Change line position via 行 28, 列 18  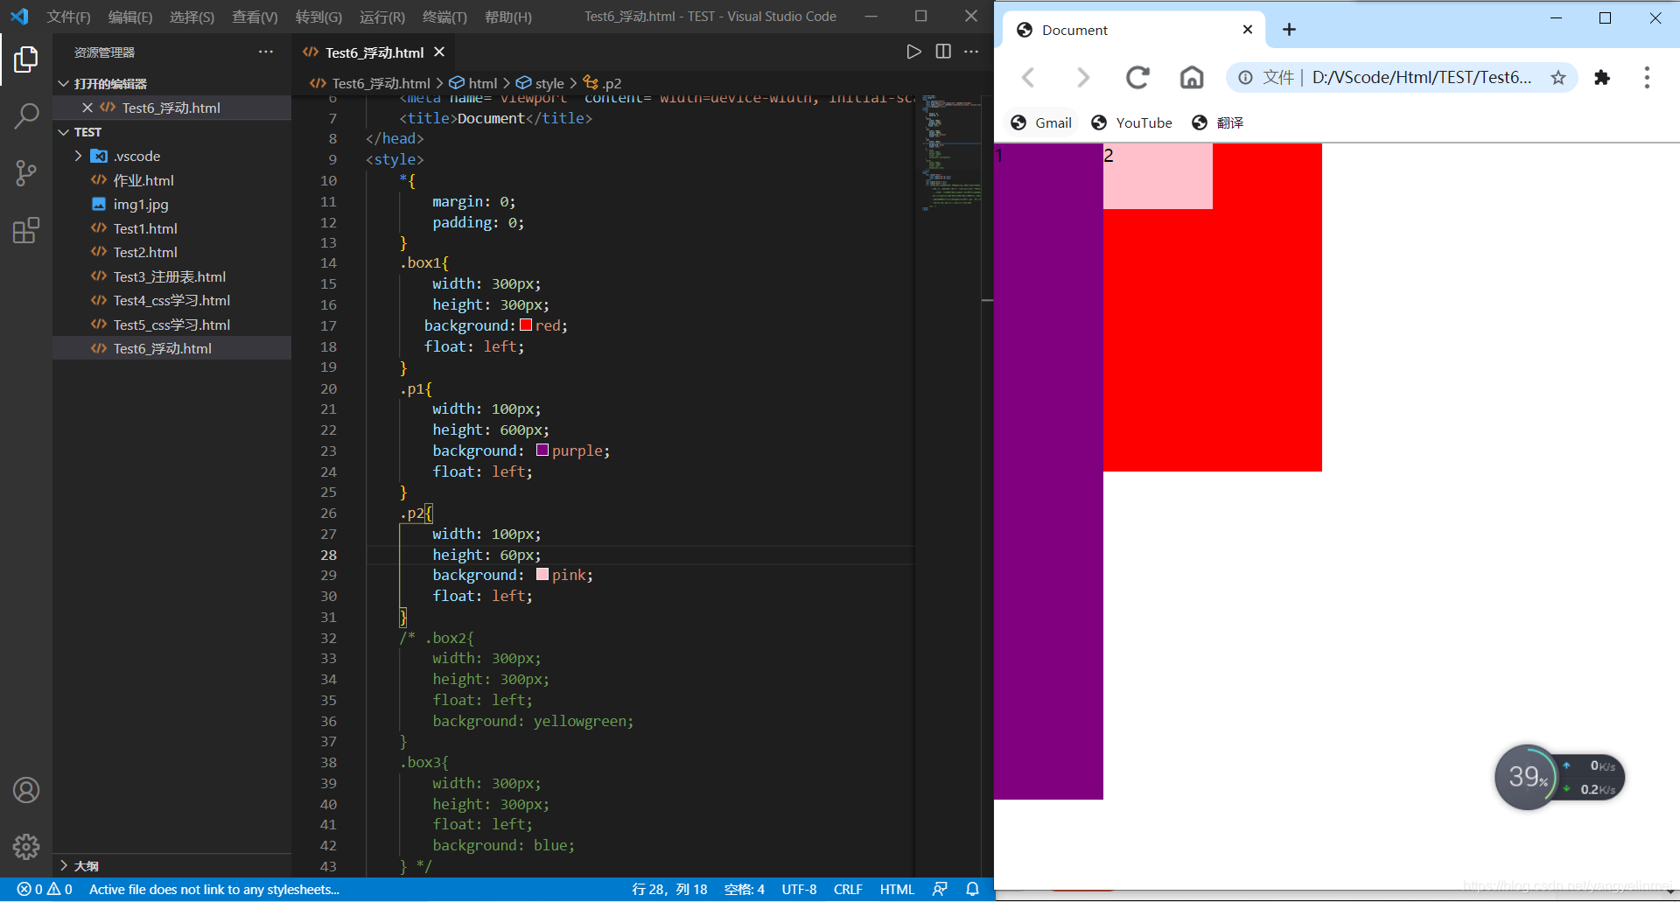tap(669, 890)
